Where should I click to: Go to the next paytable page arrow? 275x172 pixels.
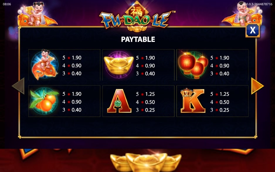point(257,86)
